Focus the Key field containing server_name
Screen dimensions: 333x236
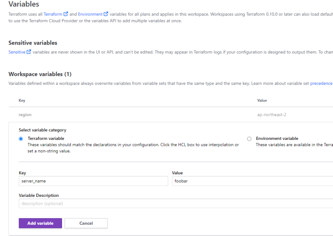coord(94,181)
